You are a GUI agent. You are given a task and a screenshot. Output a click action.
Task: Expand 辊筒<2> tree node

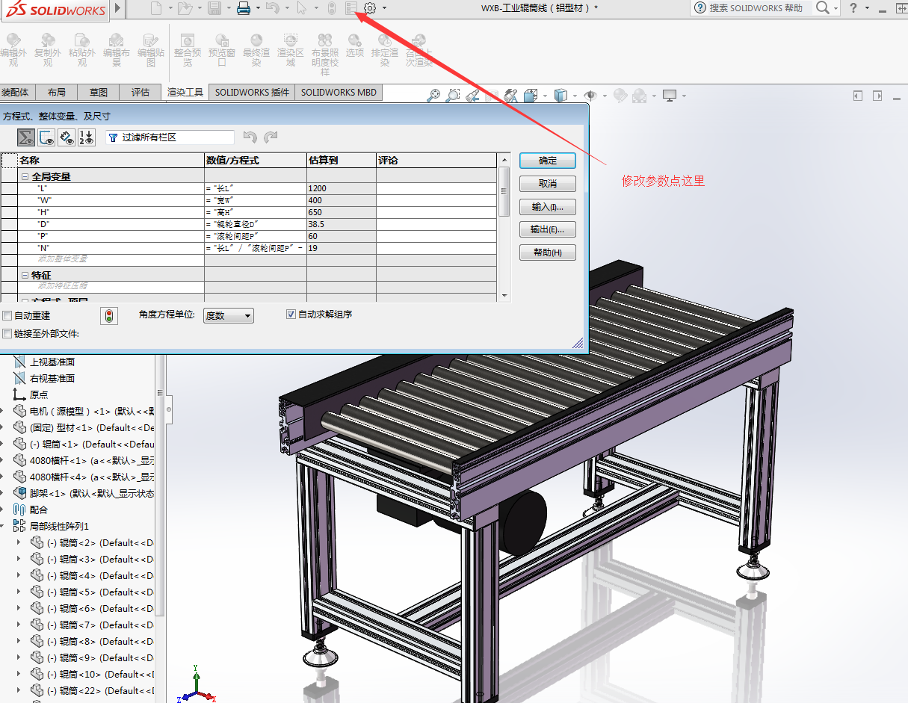19,542
